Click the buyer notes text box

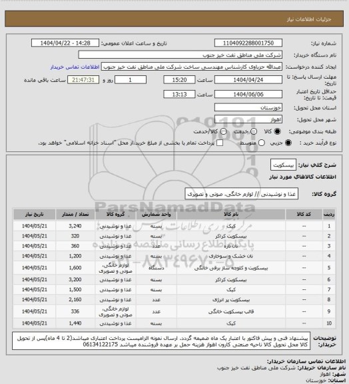(x=161, y=341)
